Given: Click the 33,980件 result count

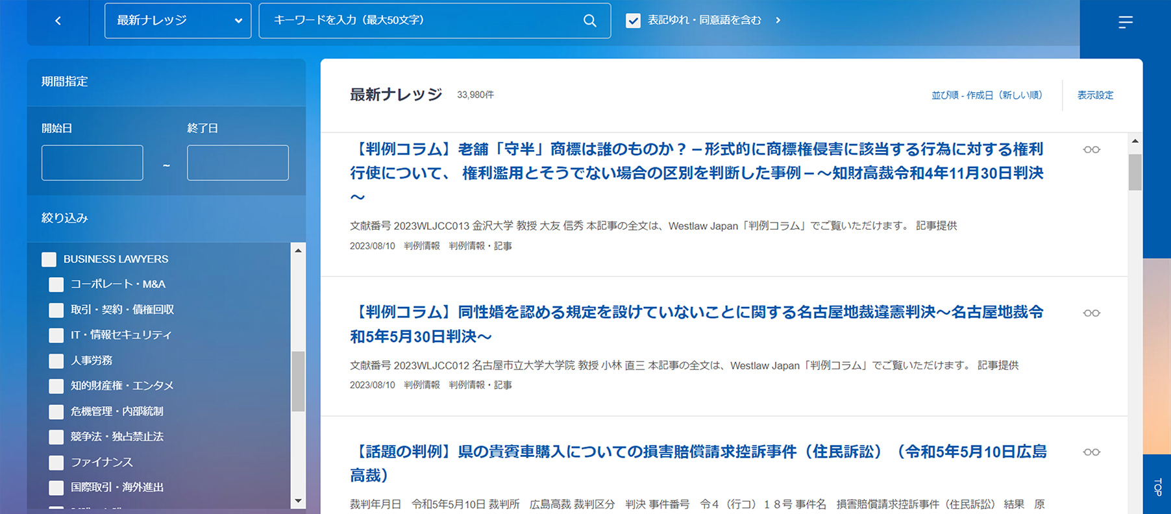Looking at the screenshot, I should (475, 95).
